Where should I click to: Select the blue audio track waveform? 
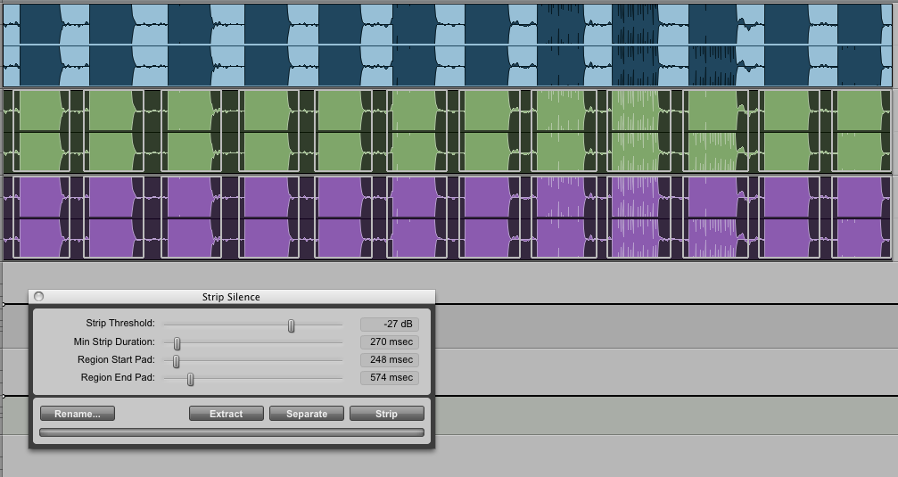(448, 45)
